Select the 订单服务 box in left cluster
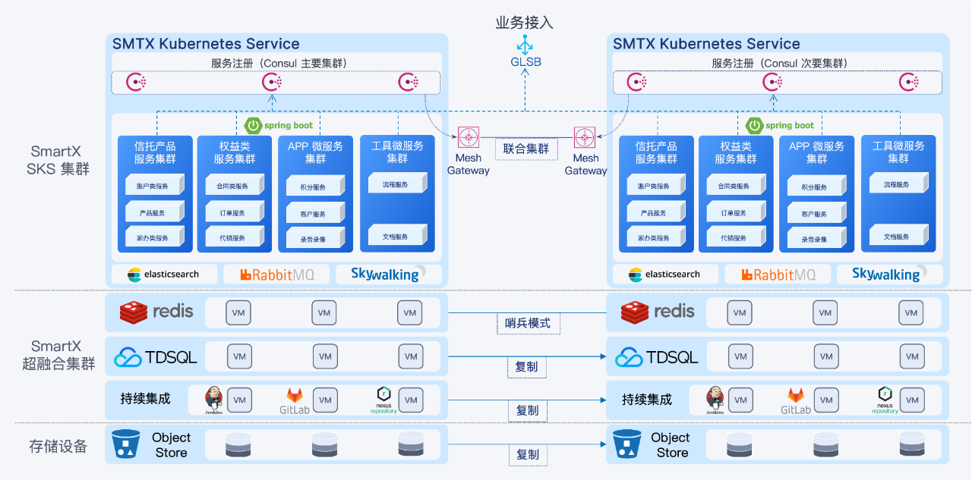 232,213
